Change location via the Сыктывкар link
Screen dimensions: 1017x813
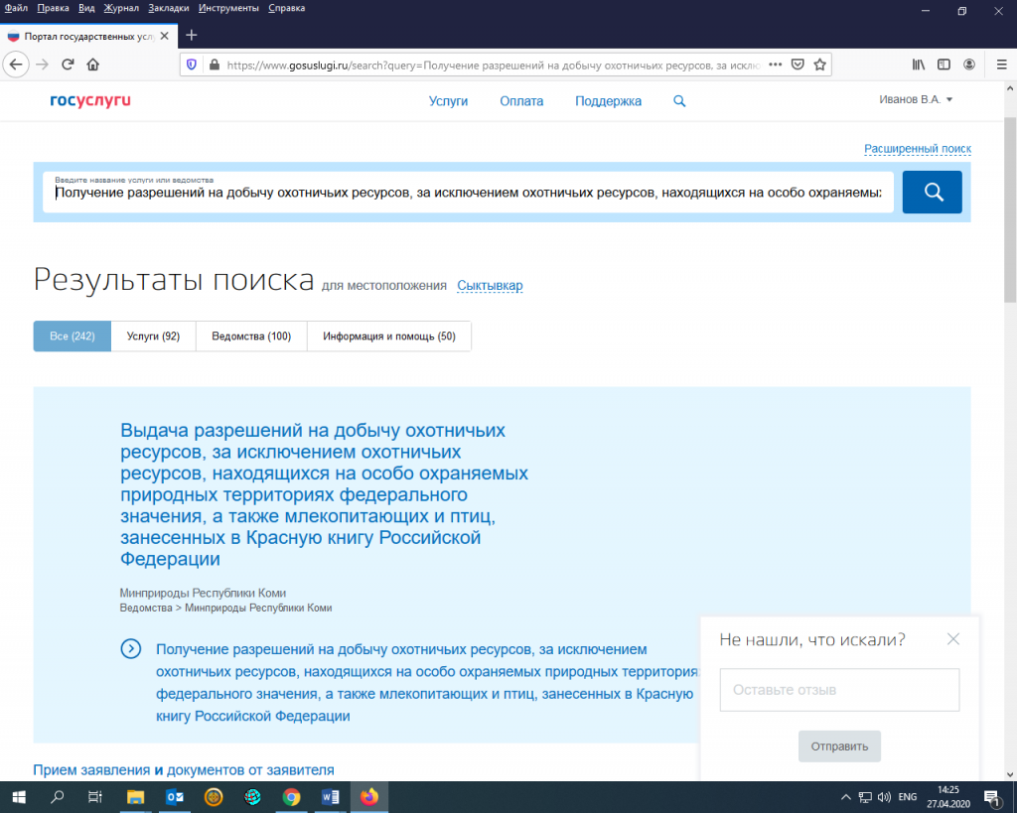click(489, 285)
